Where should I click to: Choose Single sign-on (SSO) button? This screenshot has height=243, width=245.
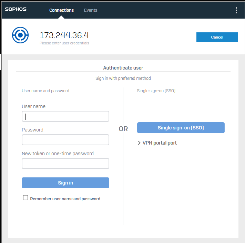pyautogui.click(x=181, y=128)
